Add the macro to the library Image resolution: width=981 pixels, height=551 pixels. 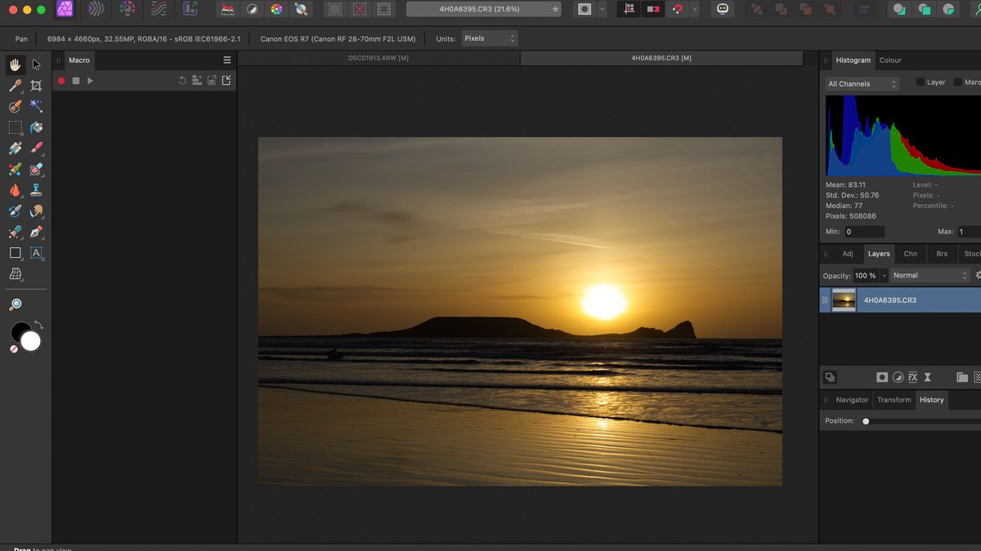pyautogui.click(x=197, y=80)
